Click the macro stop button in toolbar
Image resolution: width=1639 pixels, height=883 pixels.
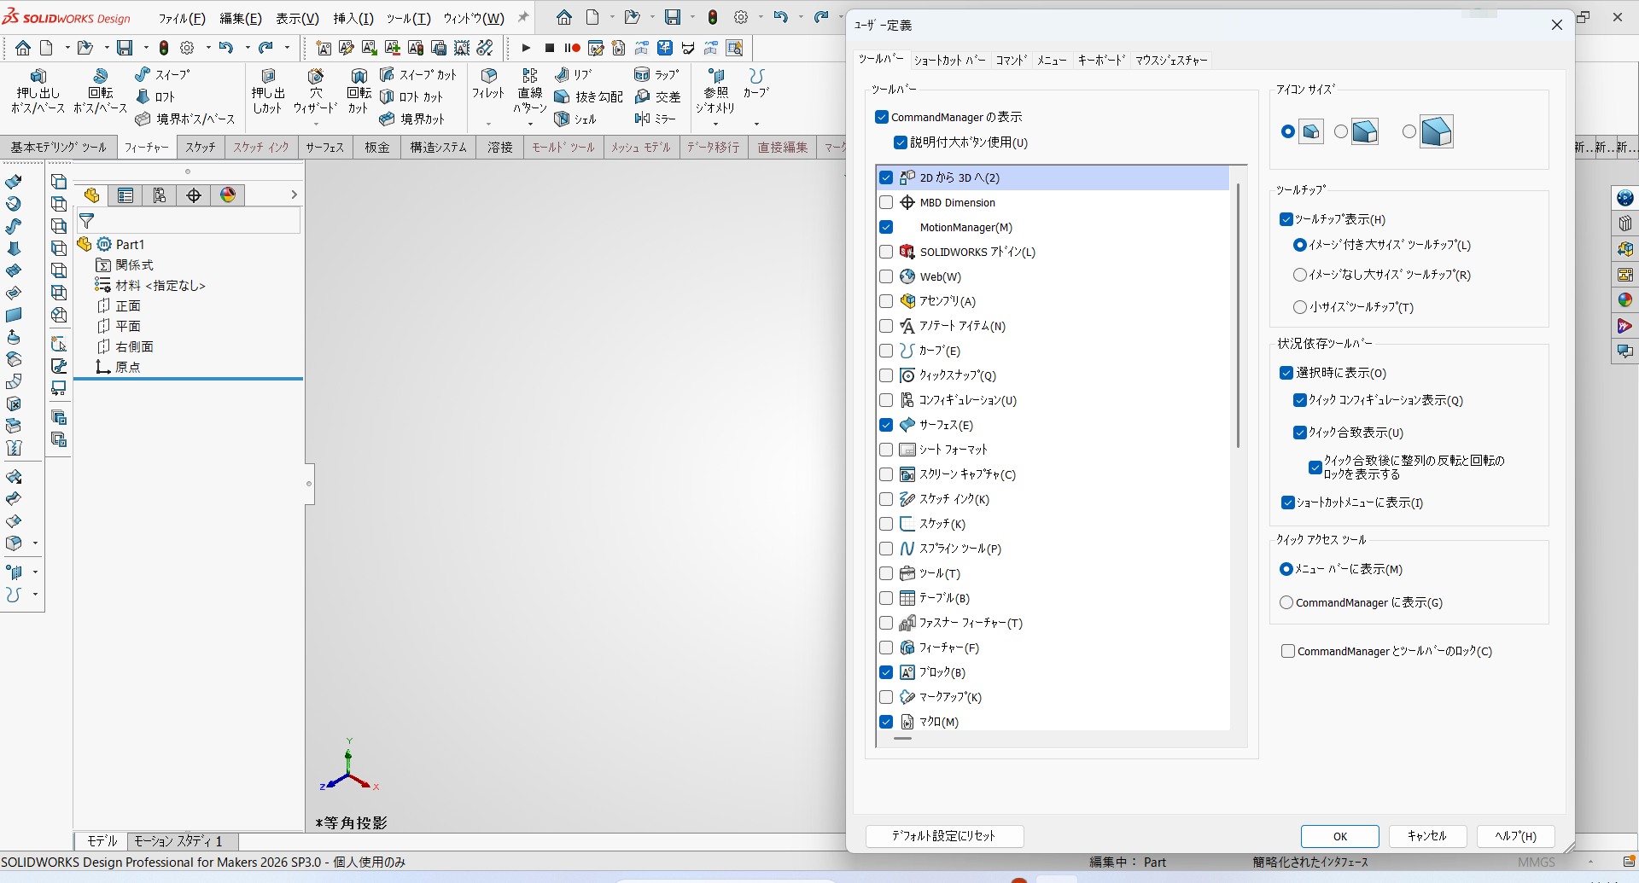pos(550,48)
